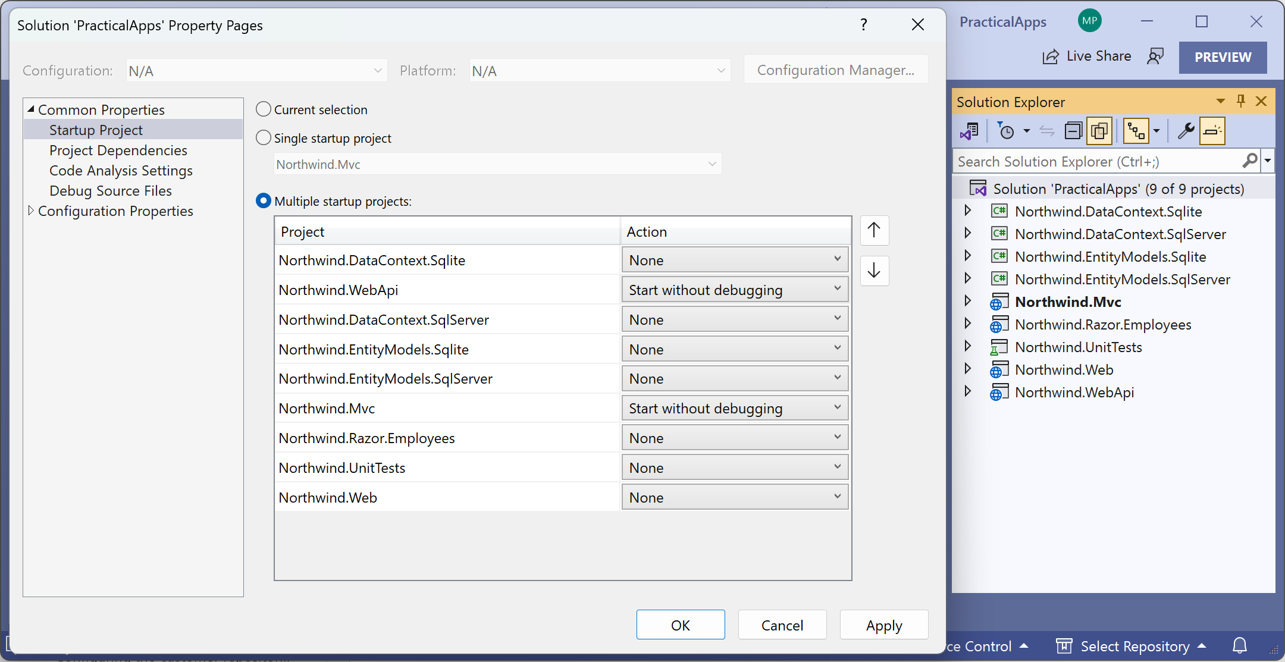Open Action dropdown for Northwind.EntityModels.Sqlite
This screenshot has width=1285, height=662.
click(x=735, y=349)
